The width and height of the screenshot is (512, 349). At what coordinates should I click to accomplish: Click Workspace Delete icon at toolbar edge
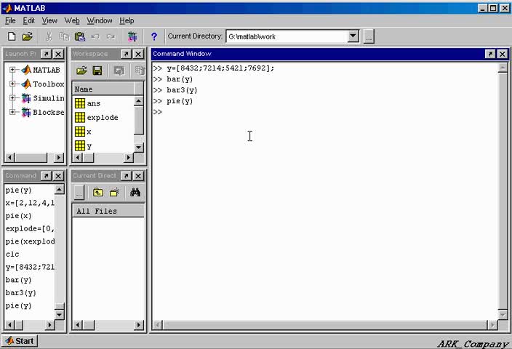[x=140, y=71]
